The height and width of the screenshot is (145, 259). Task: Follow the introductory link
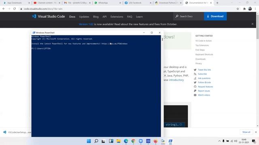click(x=176, y=80)
